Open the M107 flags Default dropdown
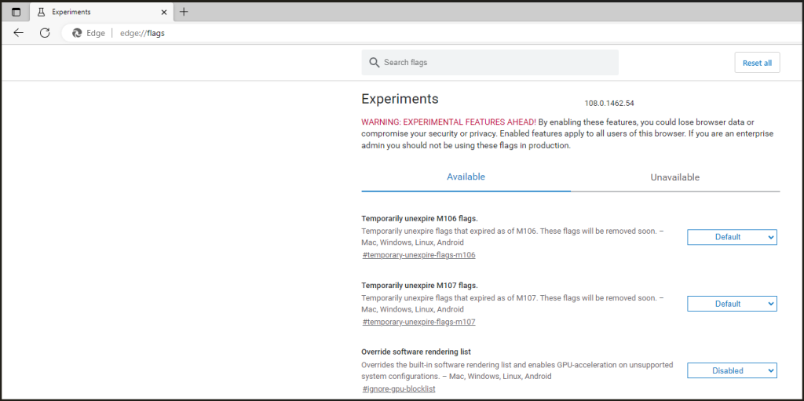Image resolution: width=804 pixels, height=401 pixels. [x=732, y=304]
